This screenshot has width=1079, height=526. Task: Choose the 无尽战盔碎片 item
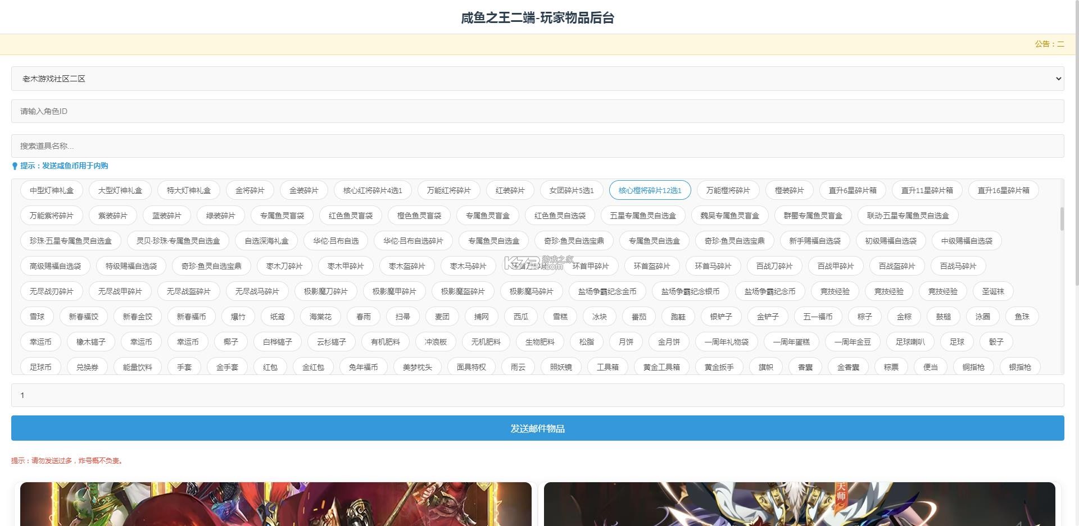[189, 291]
